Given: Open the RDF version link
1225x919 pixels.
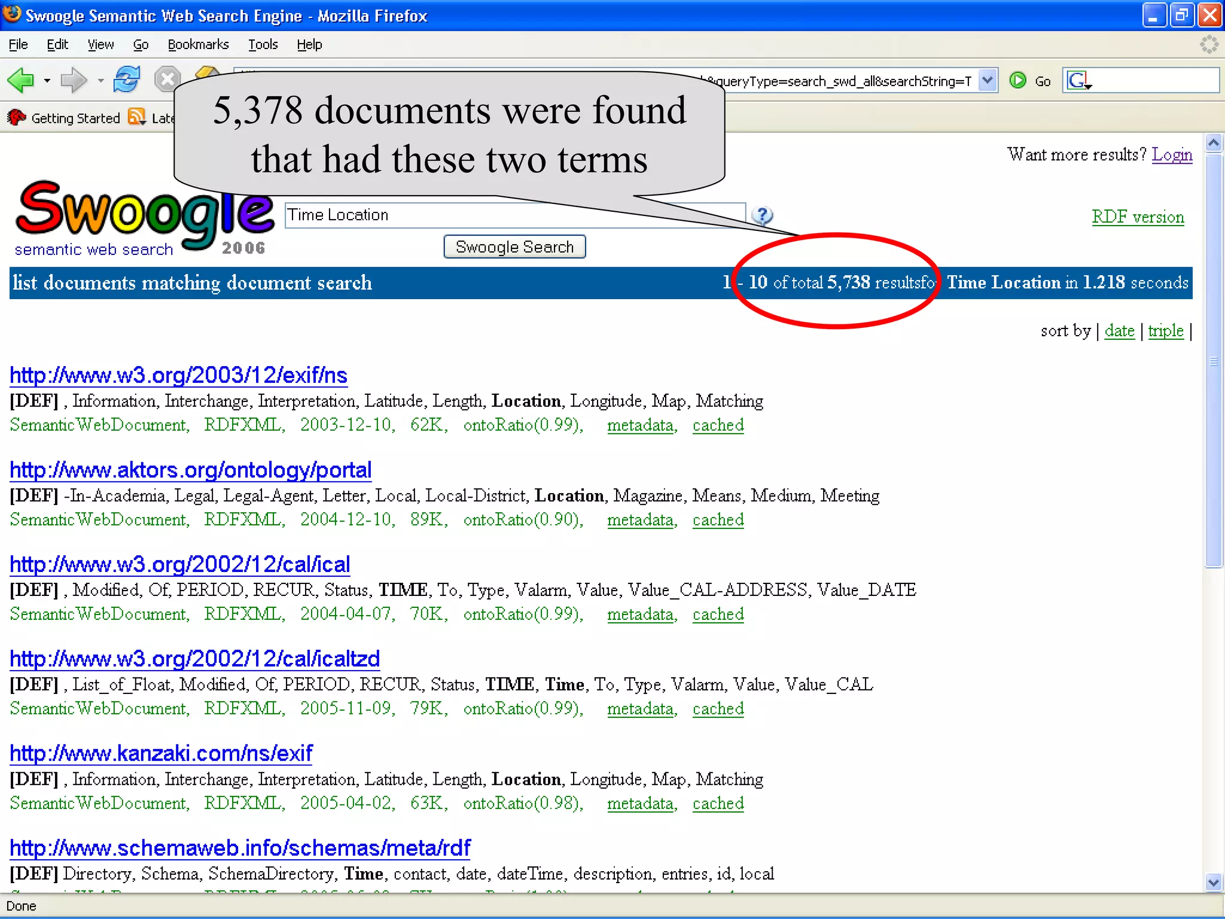Looking at the screenshot, I should (1138, 217).
